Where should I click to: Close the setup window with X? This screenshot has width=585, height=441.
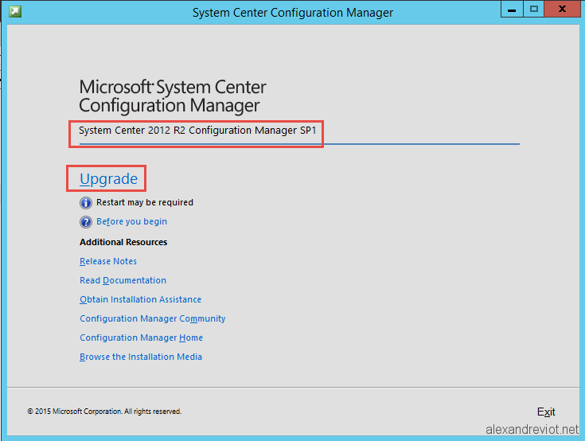click(x=562, y=9)
